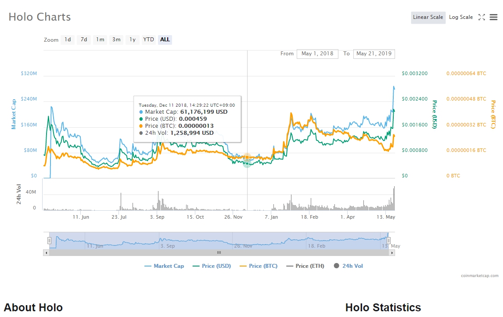Screen dimensions: 503x317
Task: Toggle 24h Vol series in legend
Action: [349, 266]
